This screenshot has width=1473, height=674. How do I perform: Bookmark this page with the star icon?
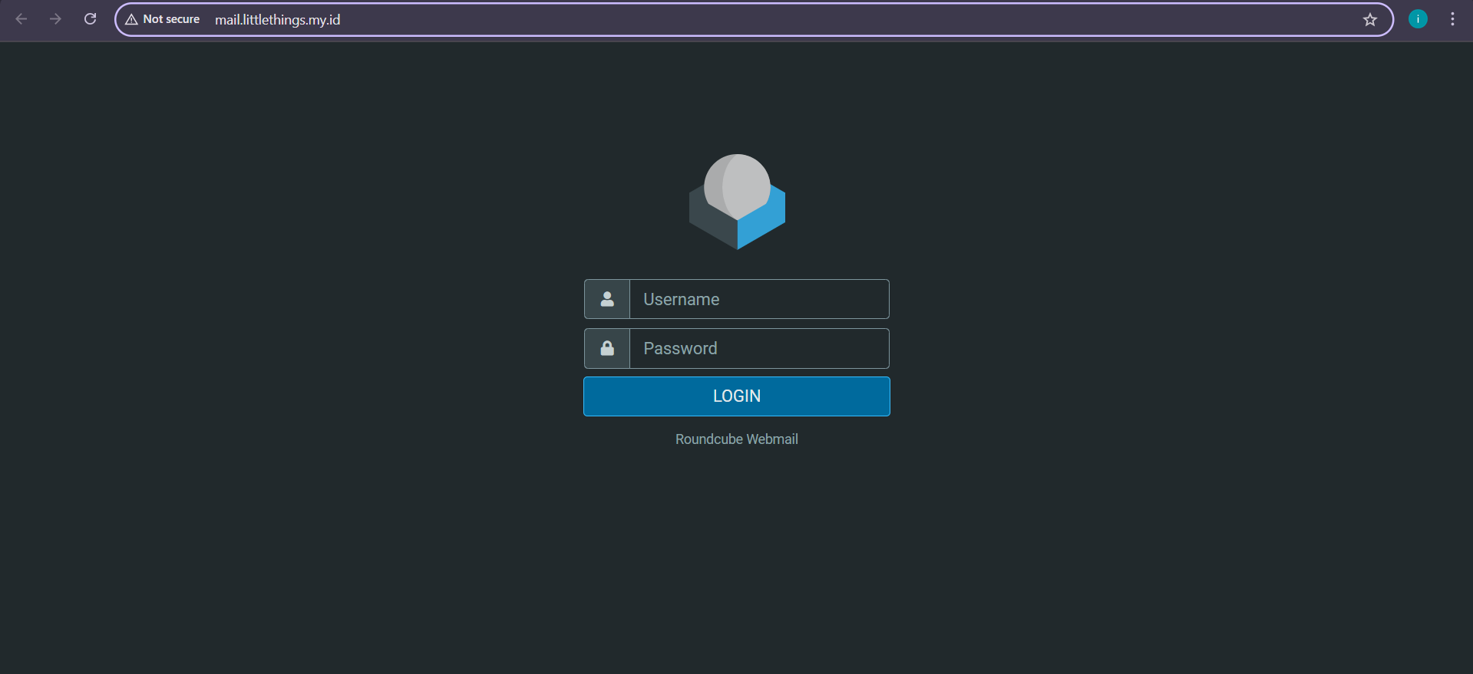1370,20
